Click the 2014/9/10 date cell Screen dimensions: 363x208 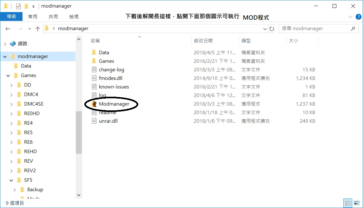click(214, 78)
